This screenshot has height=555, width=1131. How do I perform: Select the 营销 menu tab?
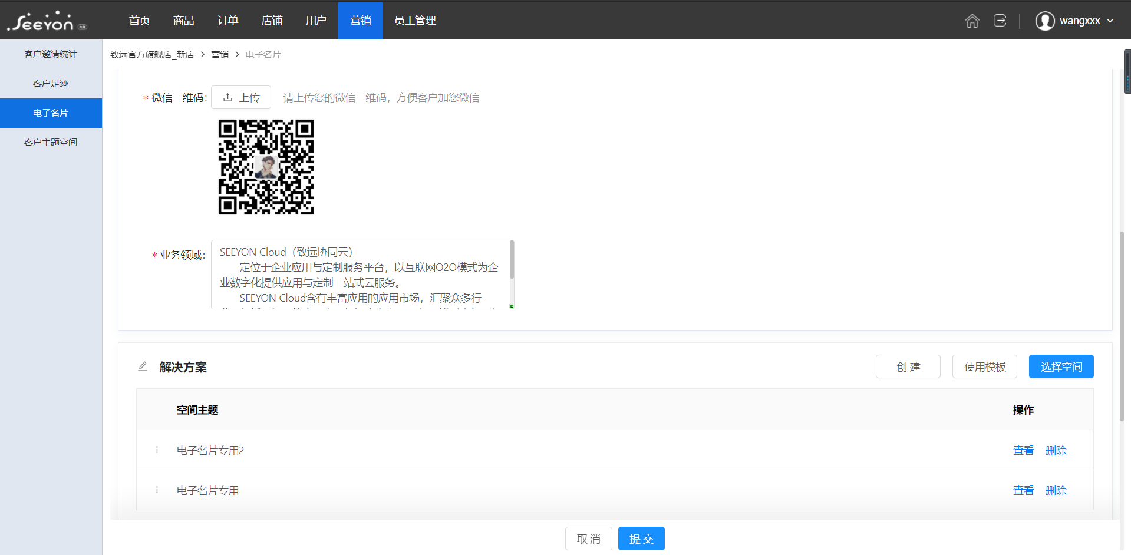pyautogui.click(x=360, y=21)
